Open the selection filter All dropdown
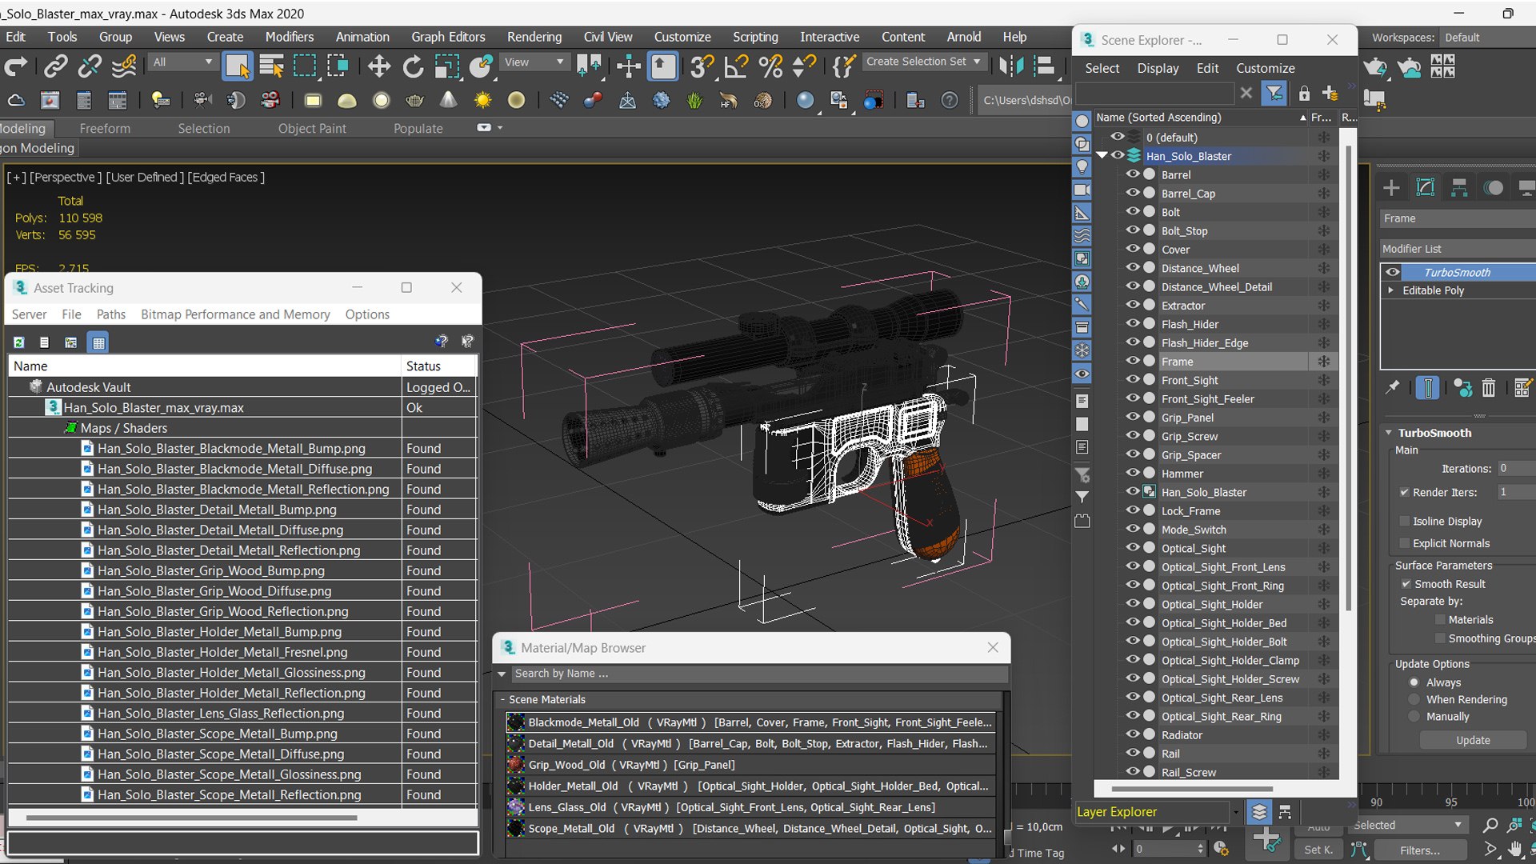 [182, 62]
